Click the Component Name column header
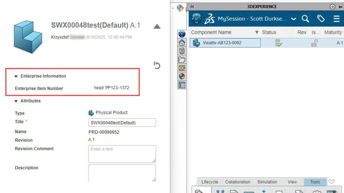 pos(211,32)
